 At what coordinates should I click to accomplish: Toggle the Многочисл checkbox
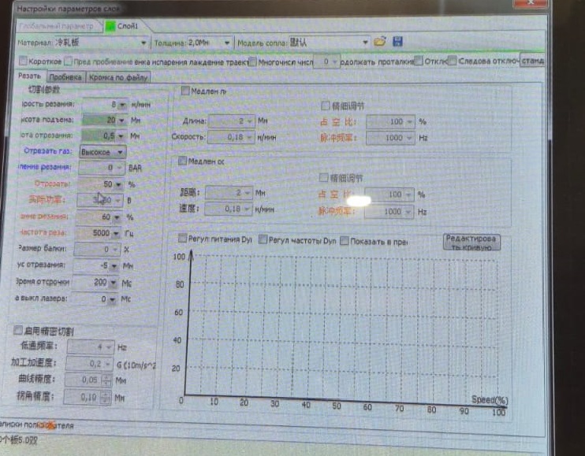tap(252, 61)
